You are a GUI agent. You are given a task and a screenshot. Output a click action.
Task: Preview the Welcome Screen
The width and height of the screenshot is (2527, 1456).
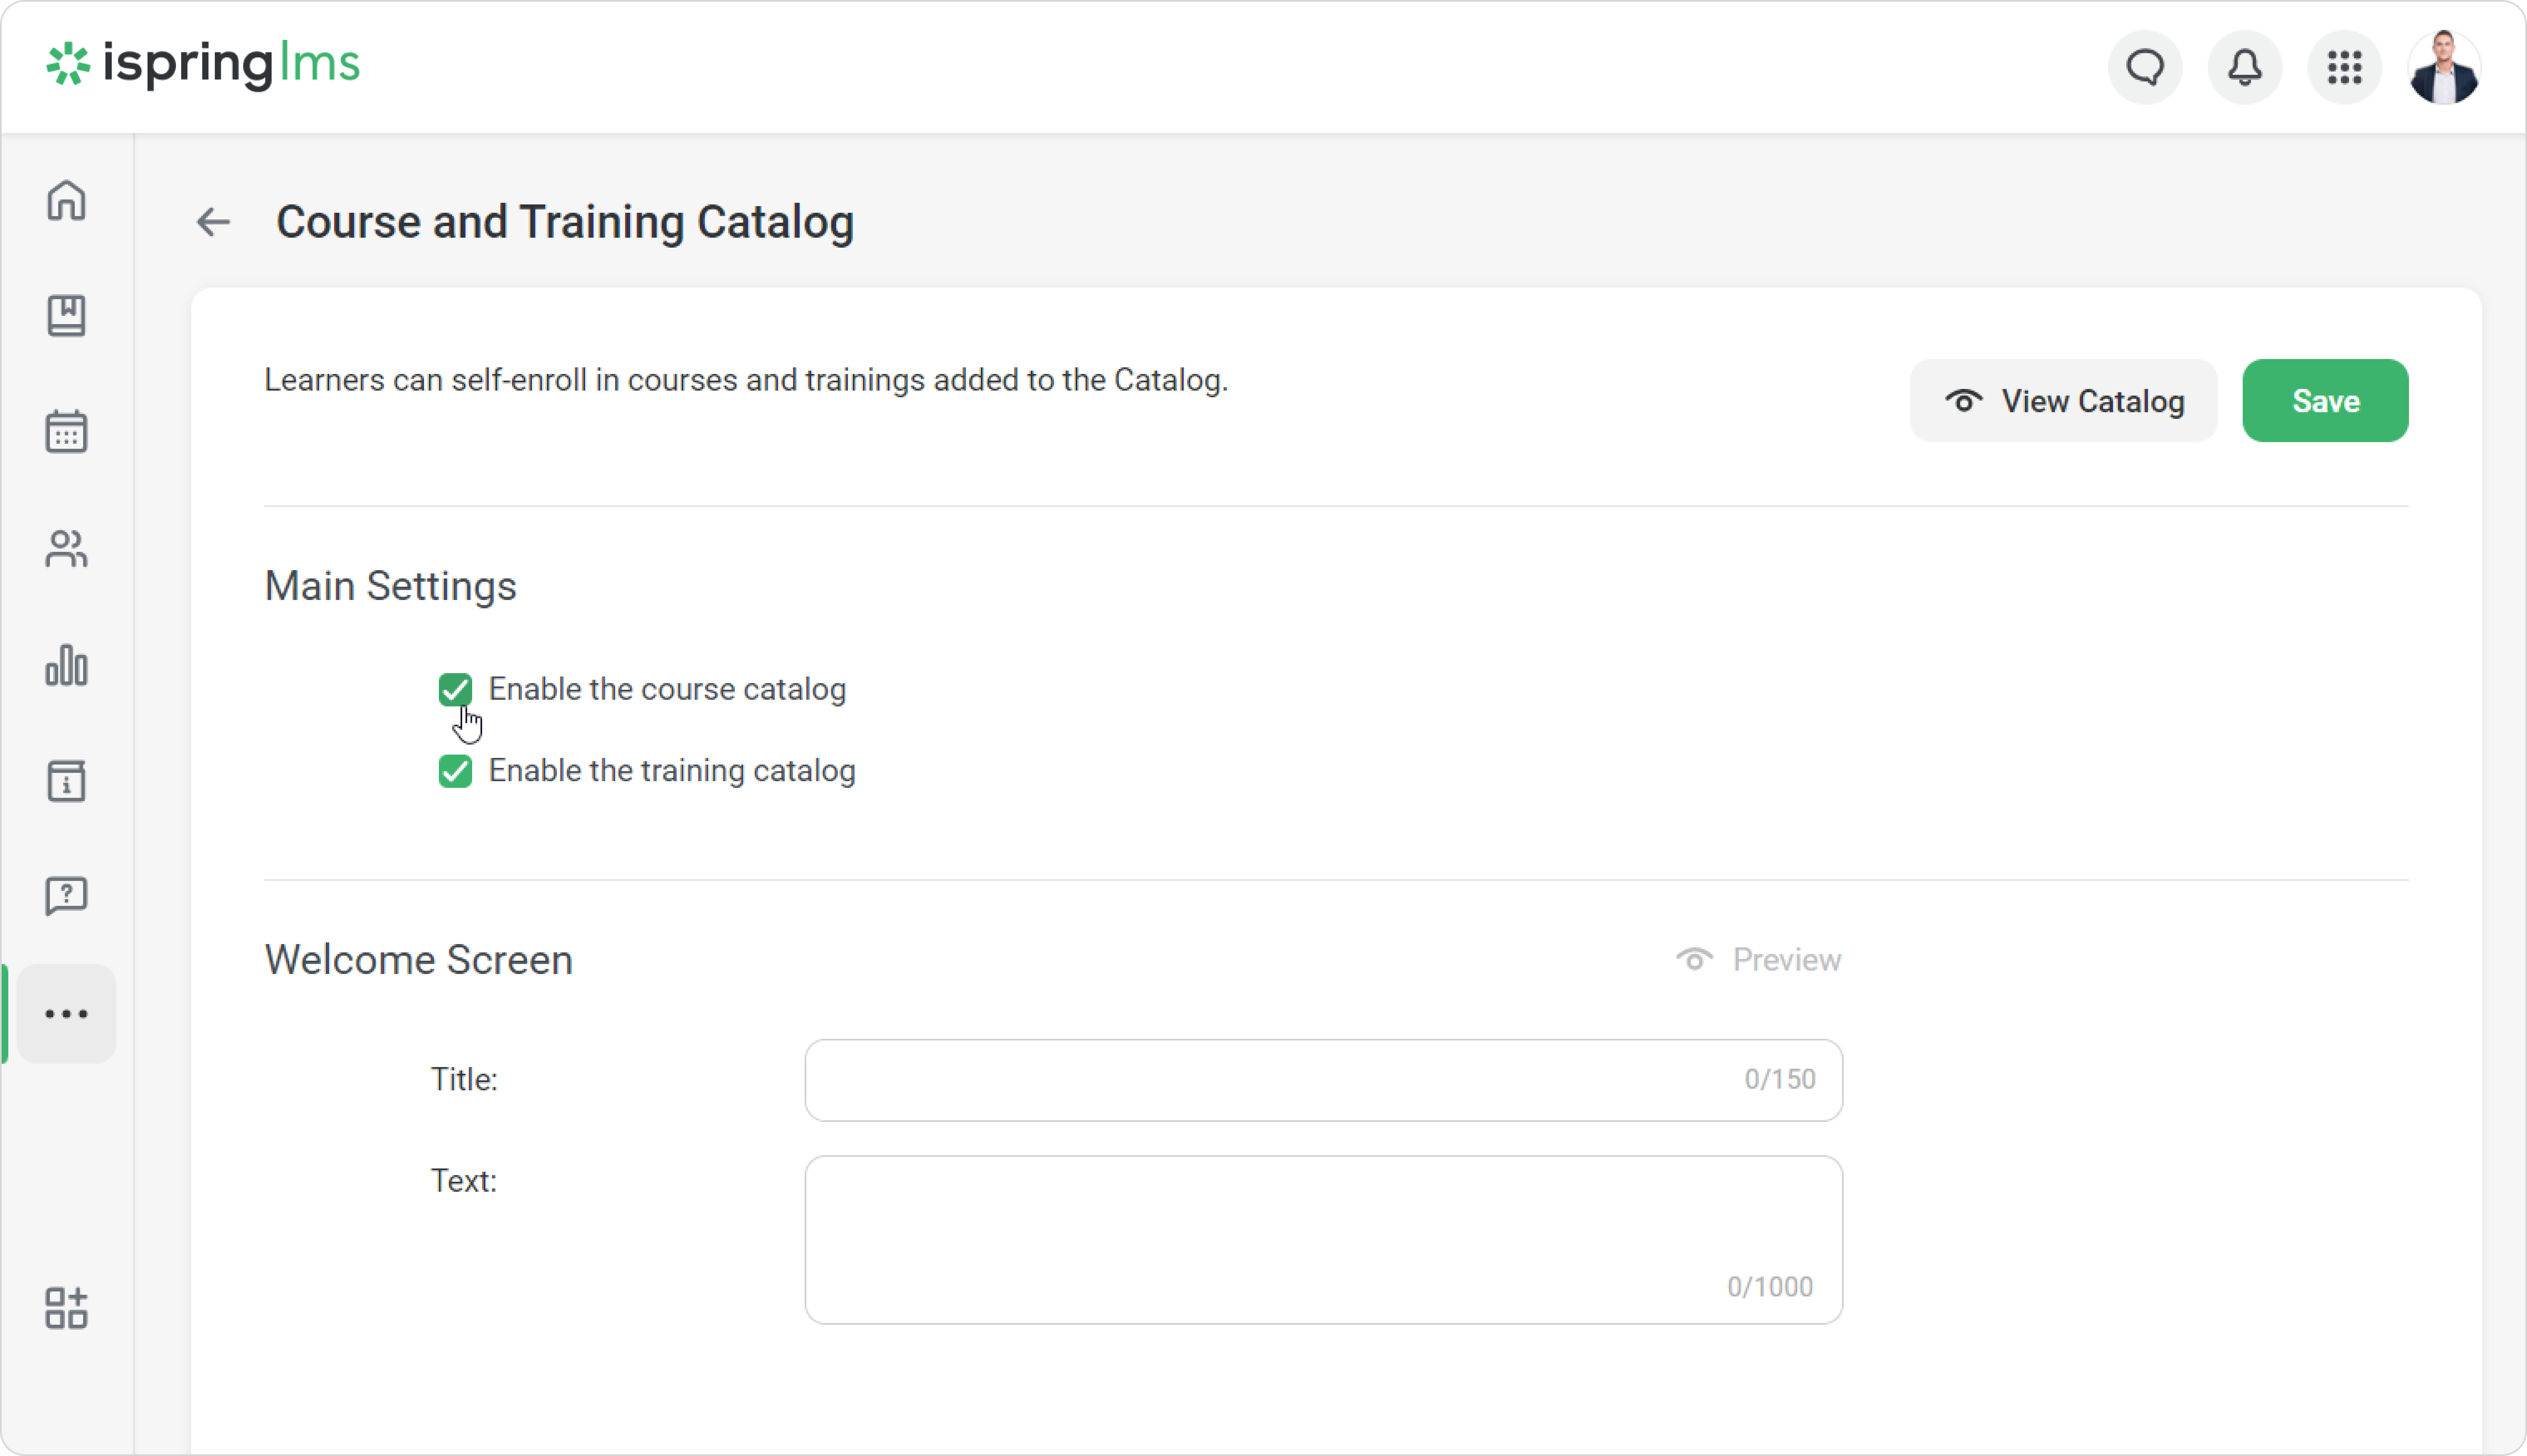point(1758,960)
